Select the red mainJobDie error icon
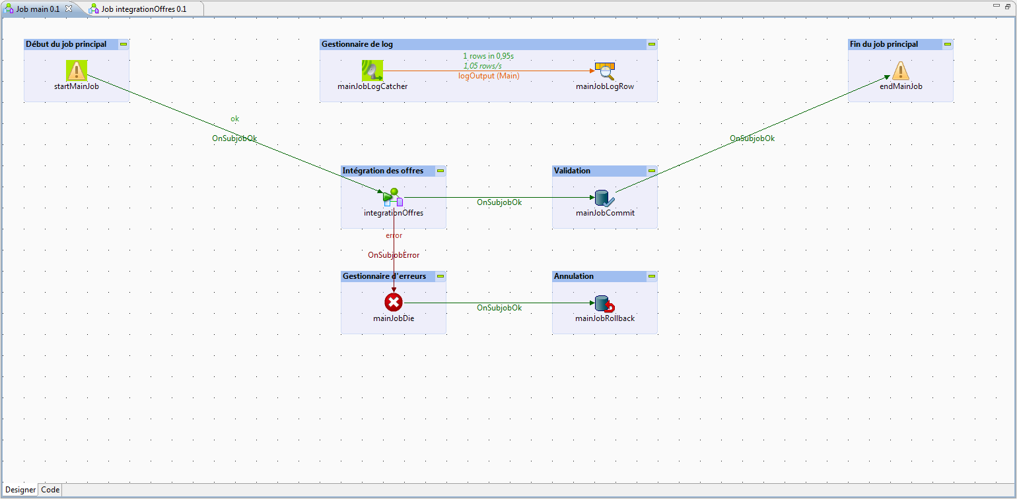1017x499 pixels. pyautogui.click(x=394, y=303)
